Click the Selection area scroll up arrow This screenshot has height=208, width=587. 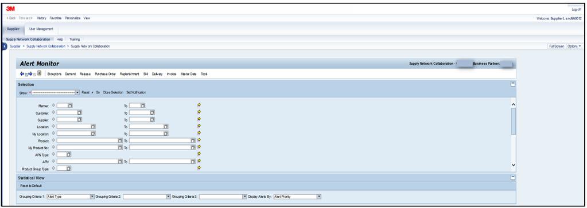[x=513, y=104]
